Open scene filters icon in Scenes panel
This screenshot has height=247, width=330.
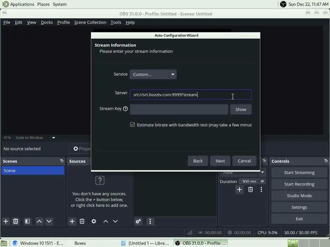pos(27,221)
